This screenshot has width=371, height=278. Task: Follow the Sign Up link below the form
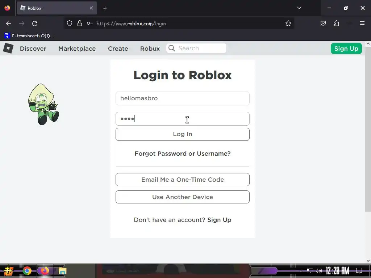point(219,220)
